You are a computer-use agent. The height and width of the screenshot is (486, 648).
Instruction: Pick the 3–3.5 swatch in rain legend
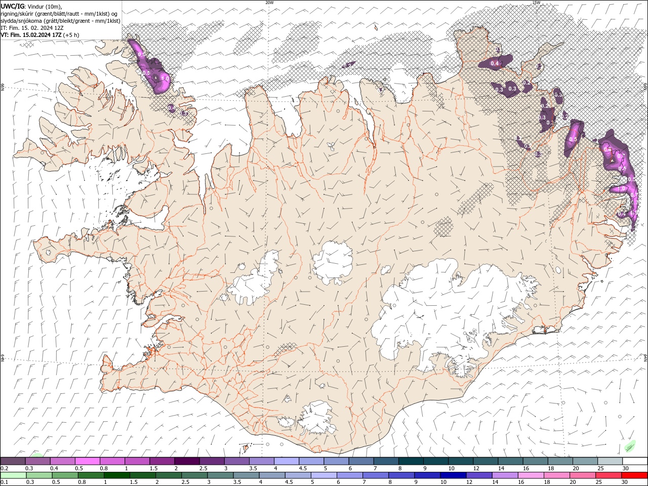(220, 475)
